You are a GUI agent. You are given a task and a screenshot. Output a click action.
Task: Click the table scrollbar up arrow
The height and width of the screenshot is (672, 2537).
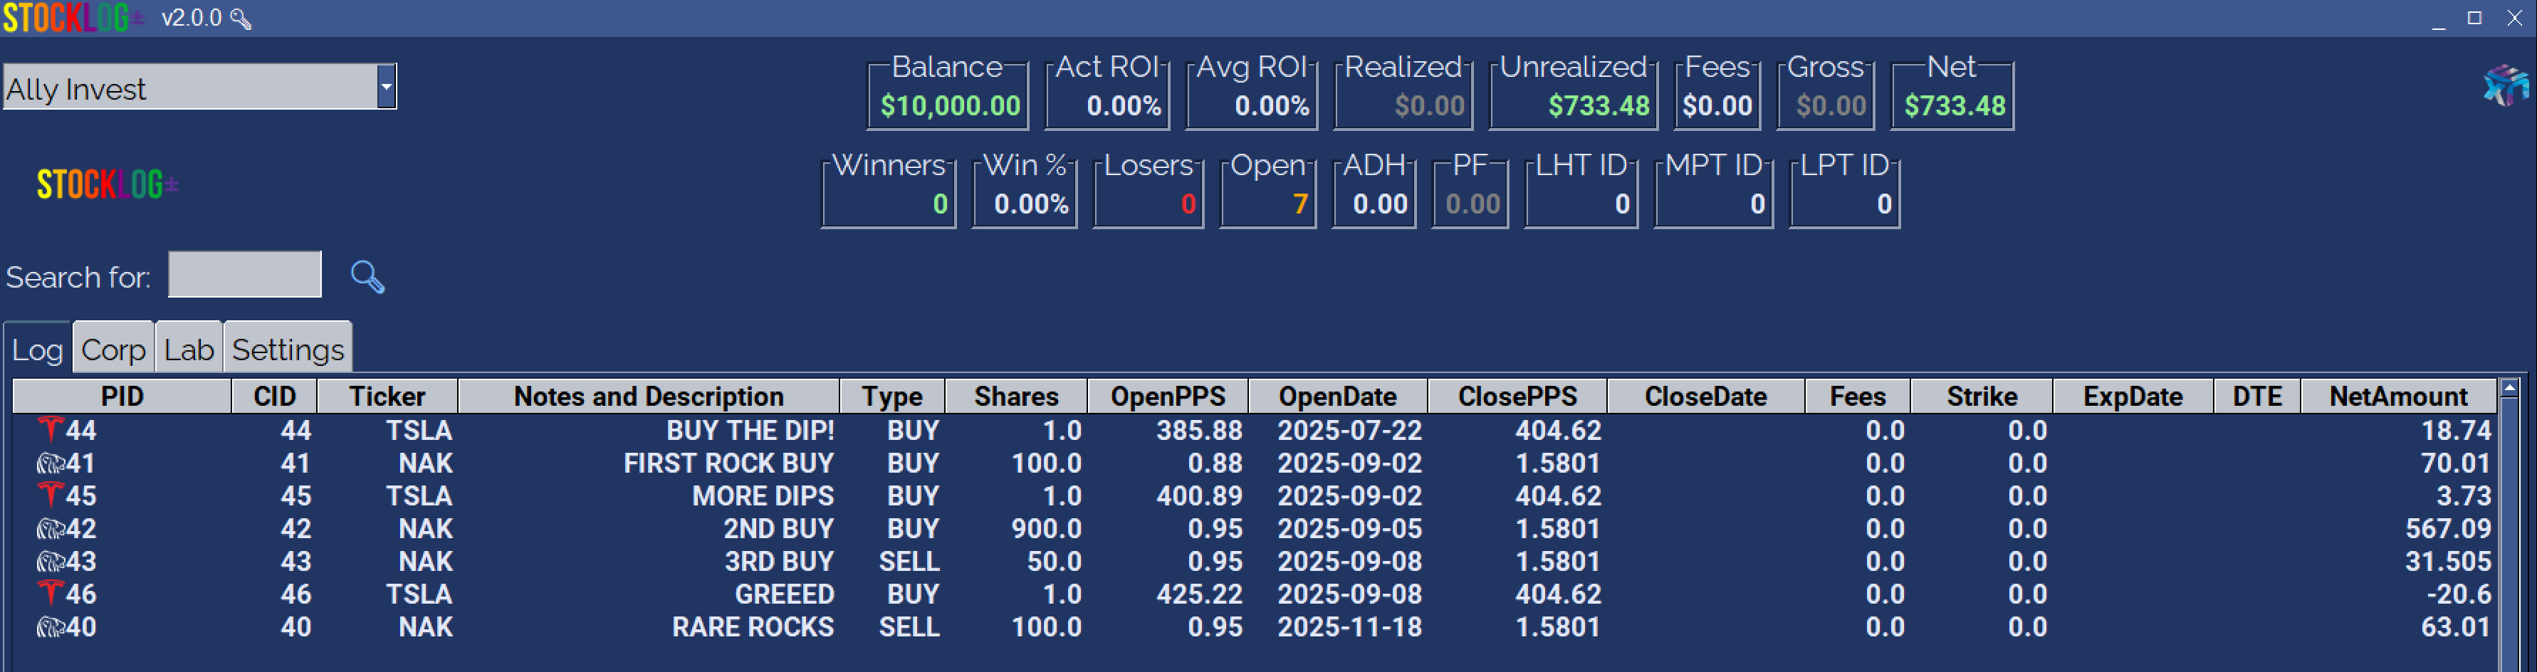pyautogui.click(x=2509, y=388)
